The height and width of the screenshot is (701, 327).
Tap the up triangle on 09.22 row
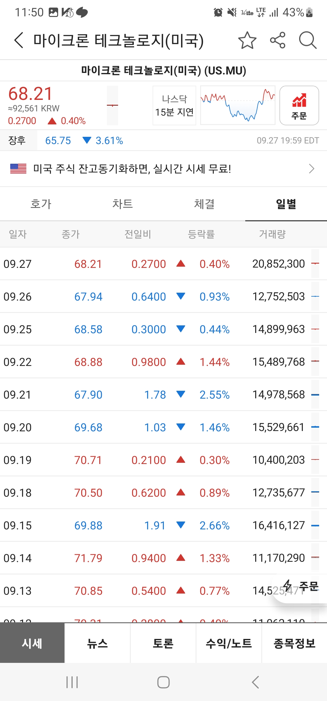(x=181, y=361)
